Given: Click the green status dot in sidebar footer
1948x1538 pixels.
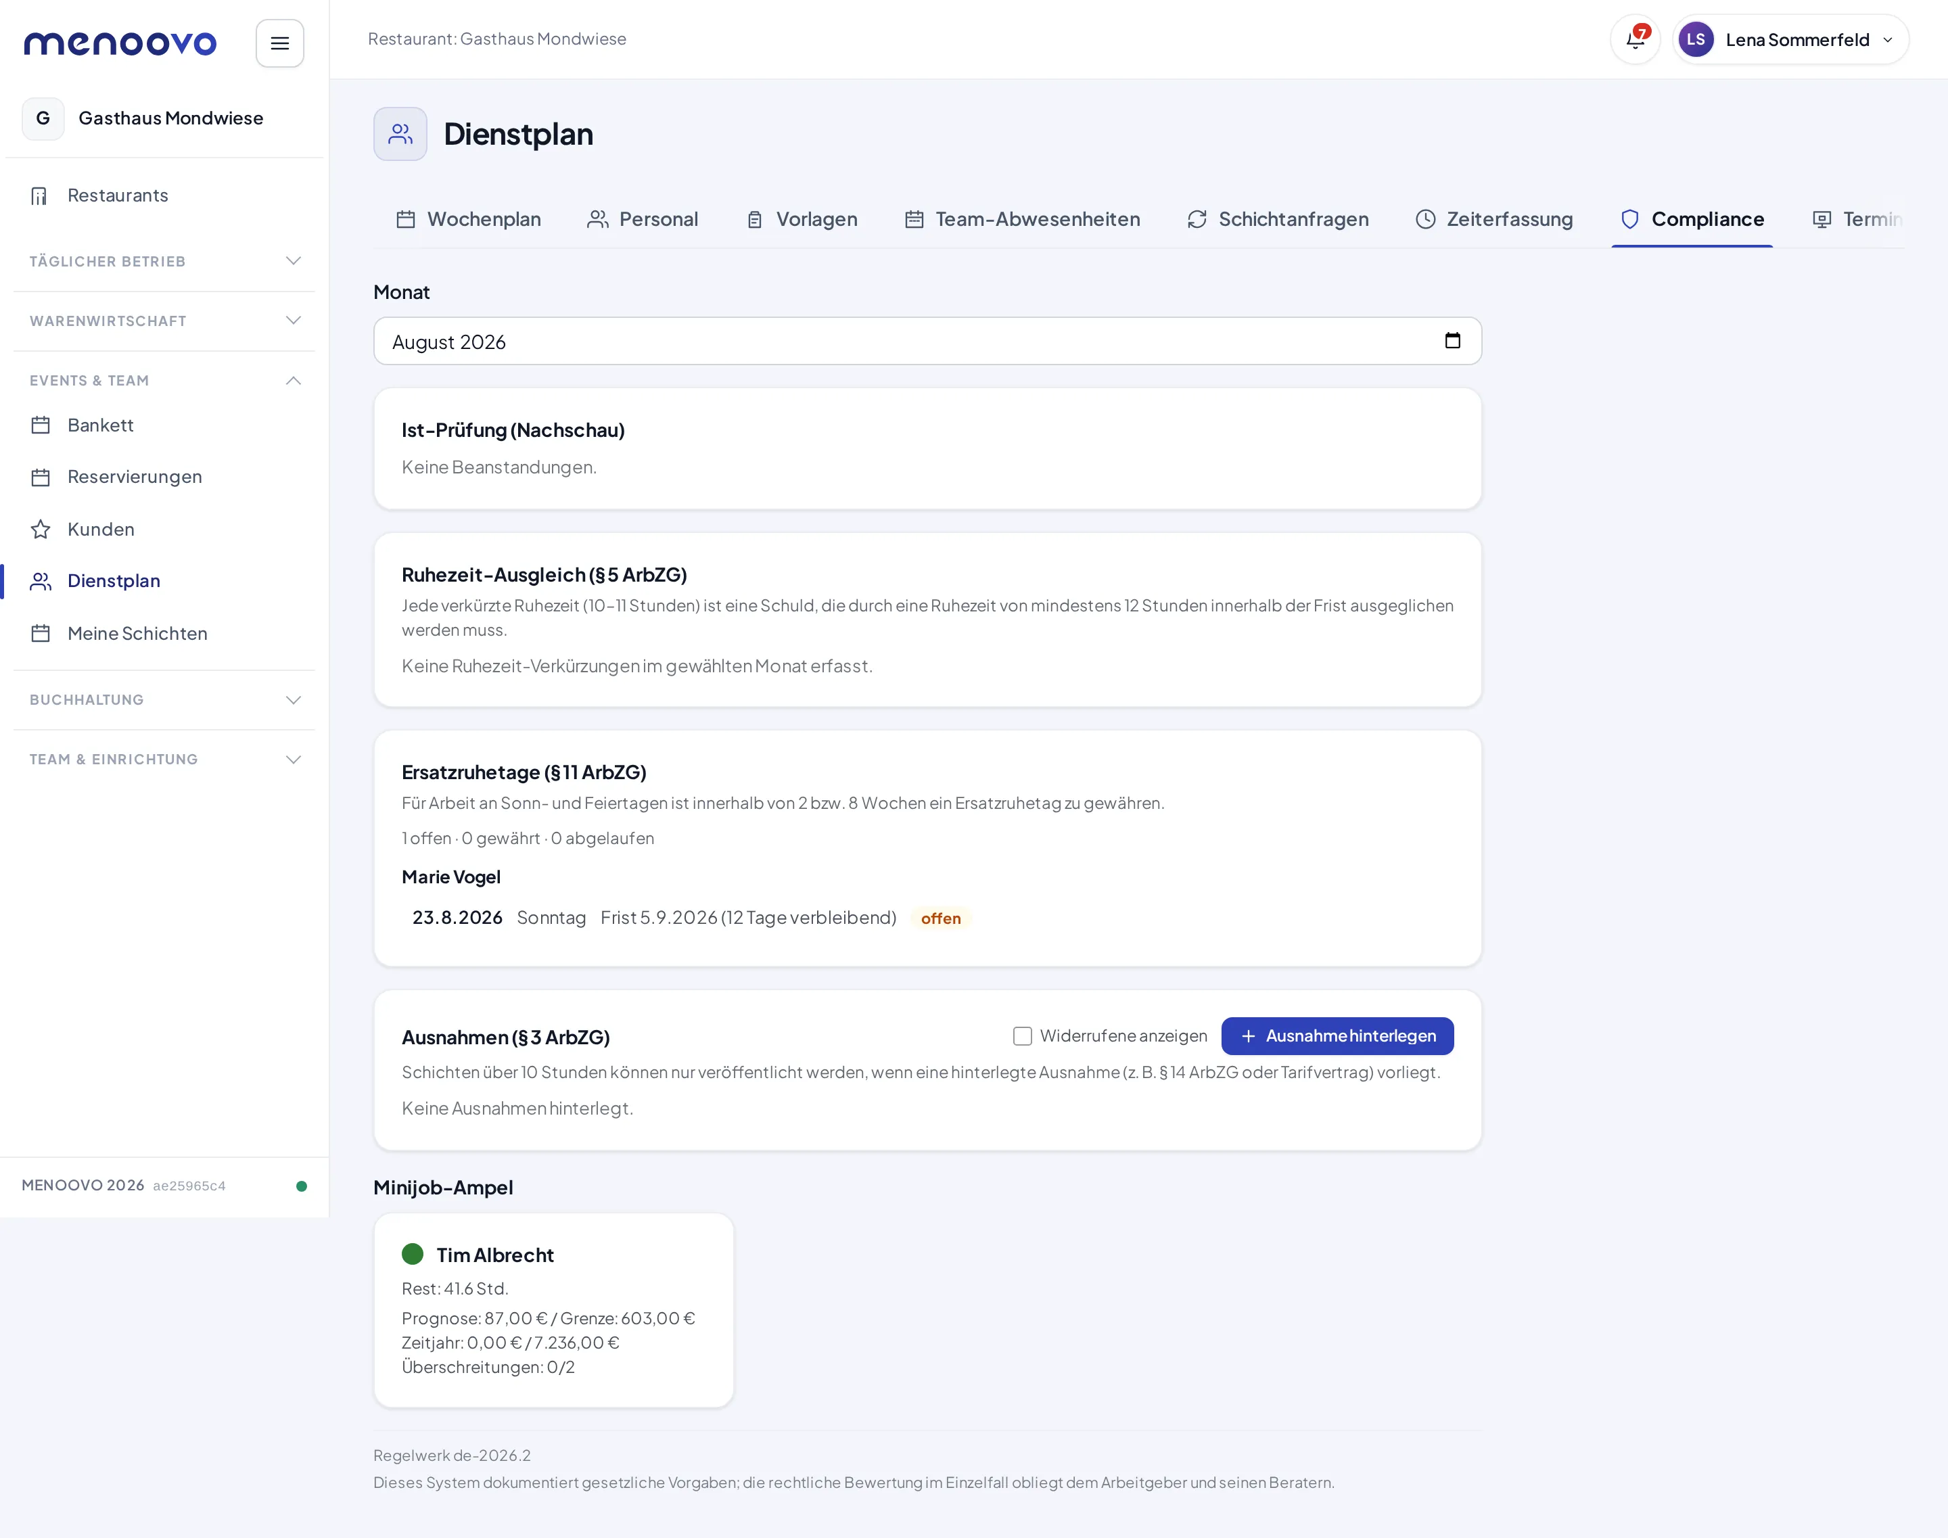Looking at the screenshot, I should coord(302,1186).
